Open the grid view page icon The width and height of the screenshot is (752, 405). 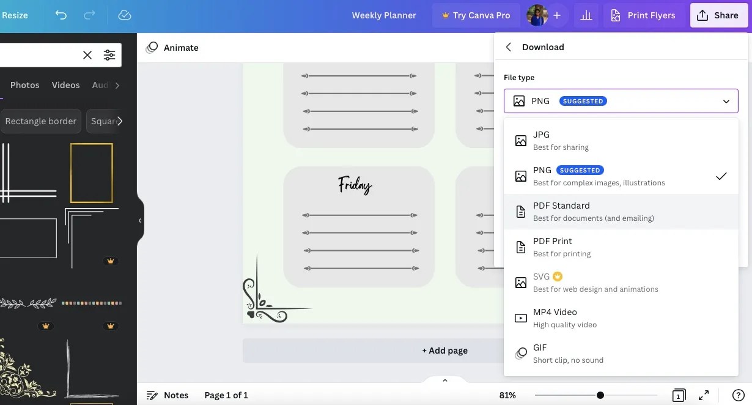click(678, 395)
